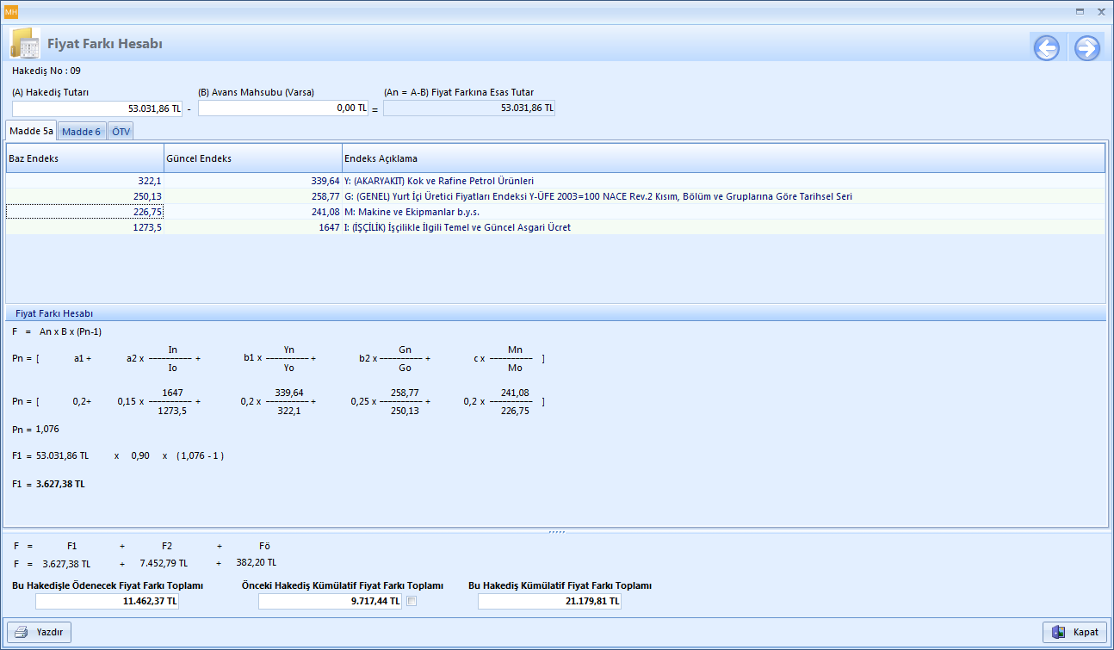Select the Madde 5a tab
Screen dimensions: 1114x650
coord(31,131)
